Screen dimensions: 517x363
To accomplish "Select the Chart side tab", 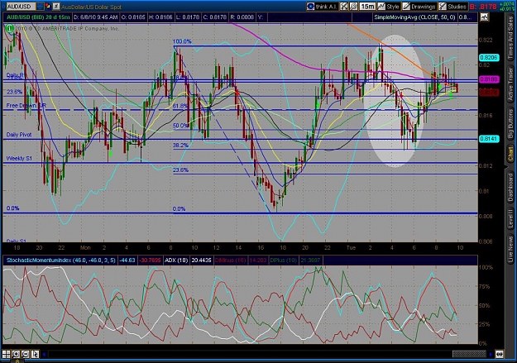I will tap(510, 155).
